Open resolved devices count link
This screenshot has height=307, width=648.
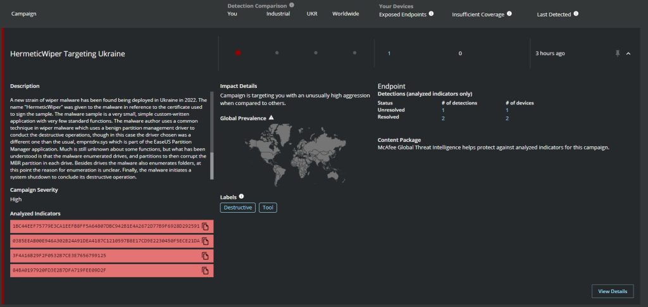[x=508, y=118]
